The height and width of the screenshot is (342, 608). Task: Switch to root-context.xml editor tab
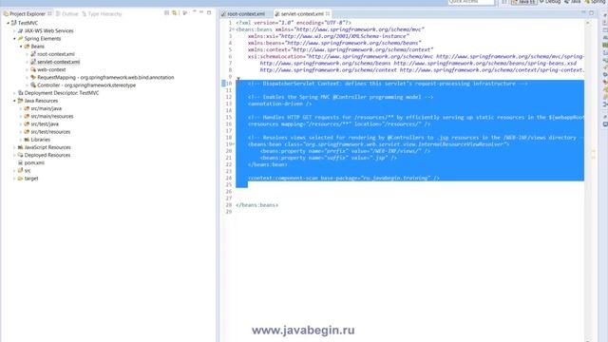243,13
